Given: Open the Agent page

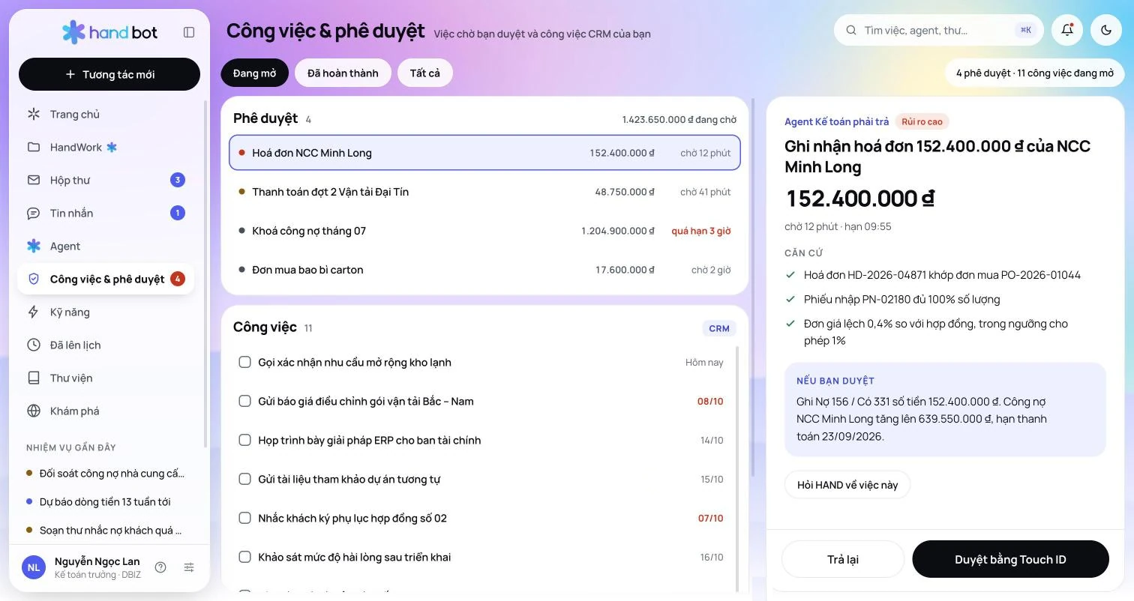Looking at the screenshot, I should pyautogui.click(x=106, y=246).
